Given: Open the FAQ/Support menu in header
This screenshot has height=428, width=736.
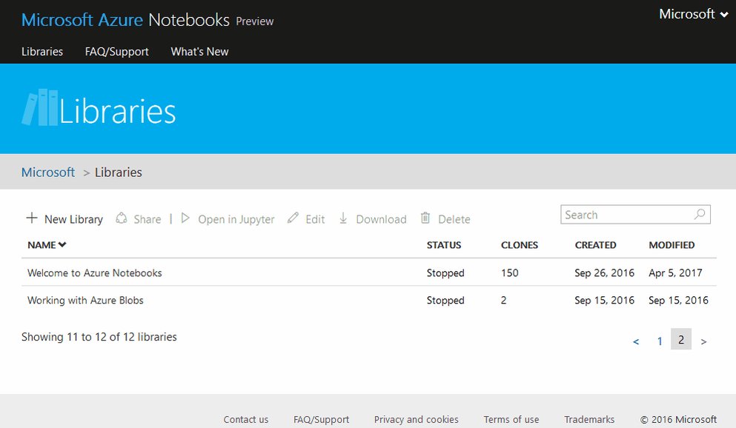Looking at the screenshot, I should pyautogui.click(x=117, y=52).
